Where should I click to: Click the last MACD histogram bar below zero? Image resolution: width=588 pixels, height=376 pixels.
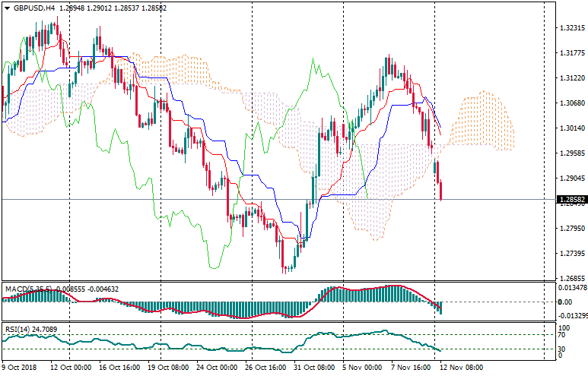pyautogui.click(x=440, y=308)
